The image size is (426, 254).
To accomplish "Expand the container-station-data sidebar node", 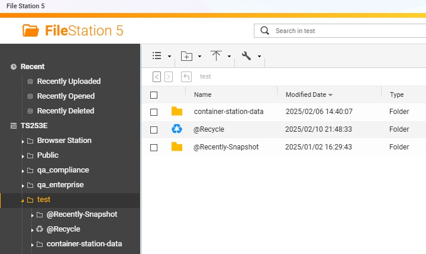I will [33, 245].
